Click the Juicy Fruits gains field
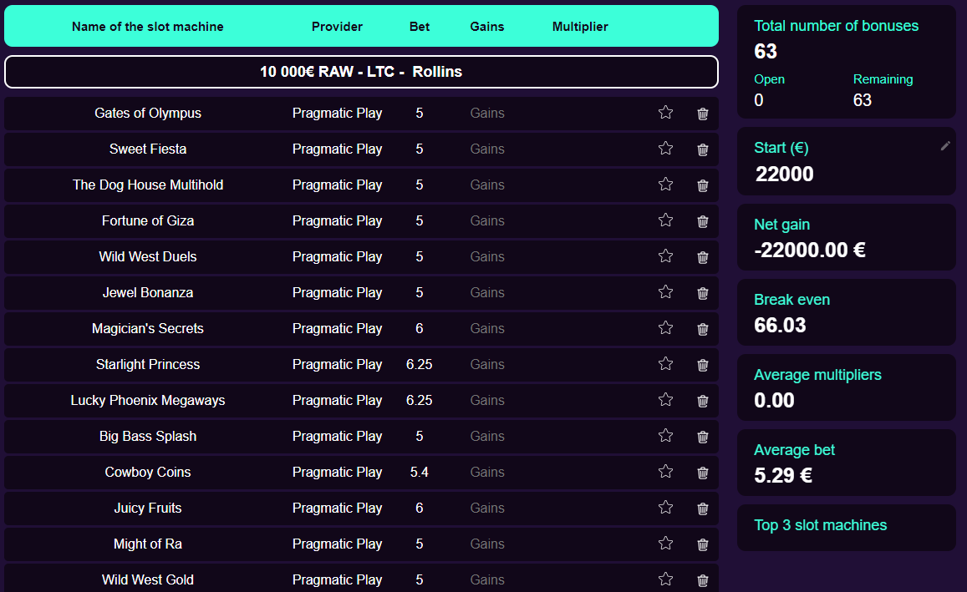 pos(487,509)
